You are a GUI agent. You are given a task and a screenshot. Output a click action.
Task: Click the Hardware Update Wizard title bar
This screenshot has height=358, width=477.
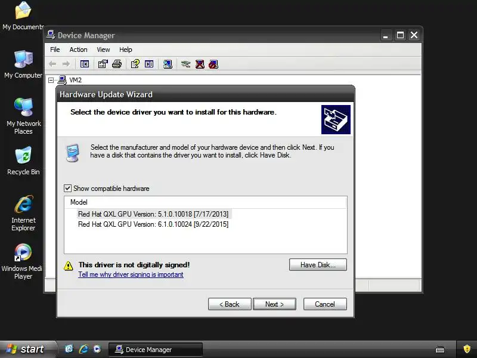pyautogui.click(x=205, y=94)
